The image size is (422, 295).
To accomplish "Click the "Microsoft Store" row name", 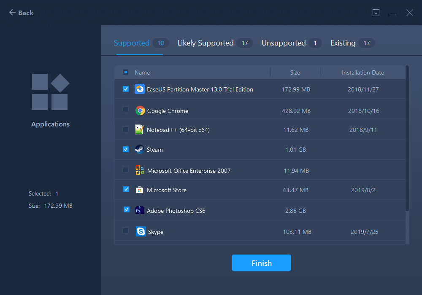I will click(167, 190).
